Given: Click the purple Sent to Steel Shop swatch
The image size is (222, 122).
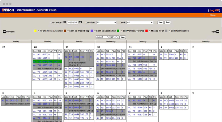Looking at the screenshot, I should pyautogui.click(x=92, y=31).
